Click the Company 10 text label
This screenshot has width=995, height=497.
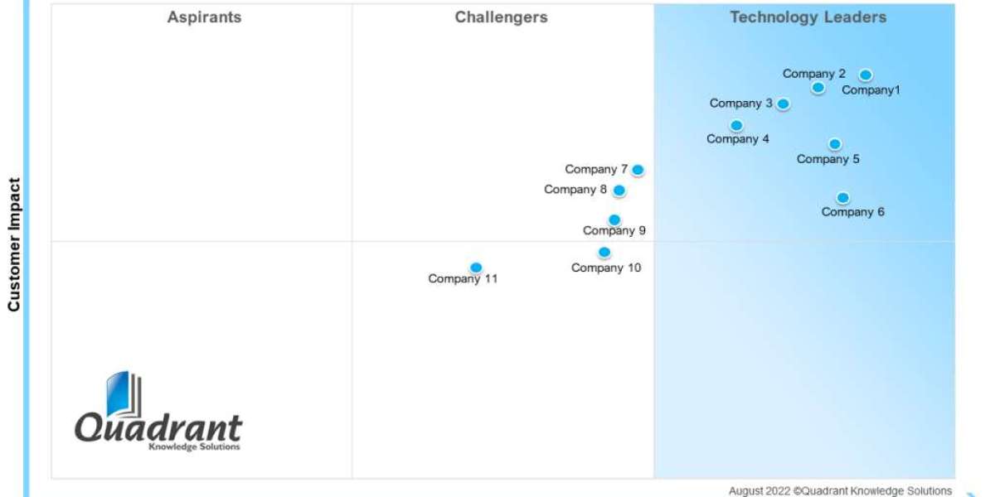tap(606, 268)
